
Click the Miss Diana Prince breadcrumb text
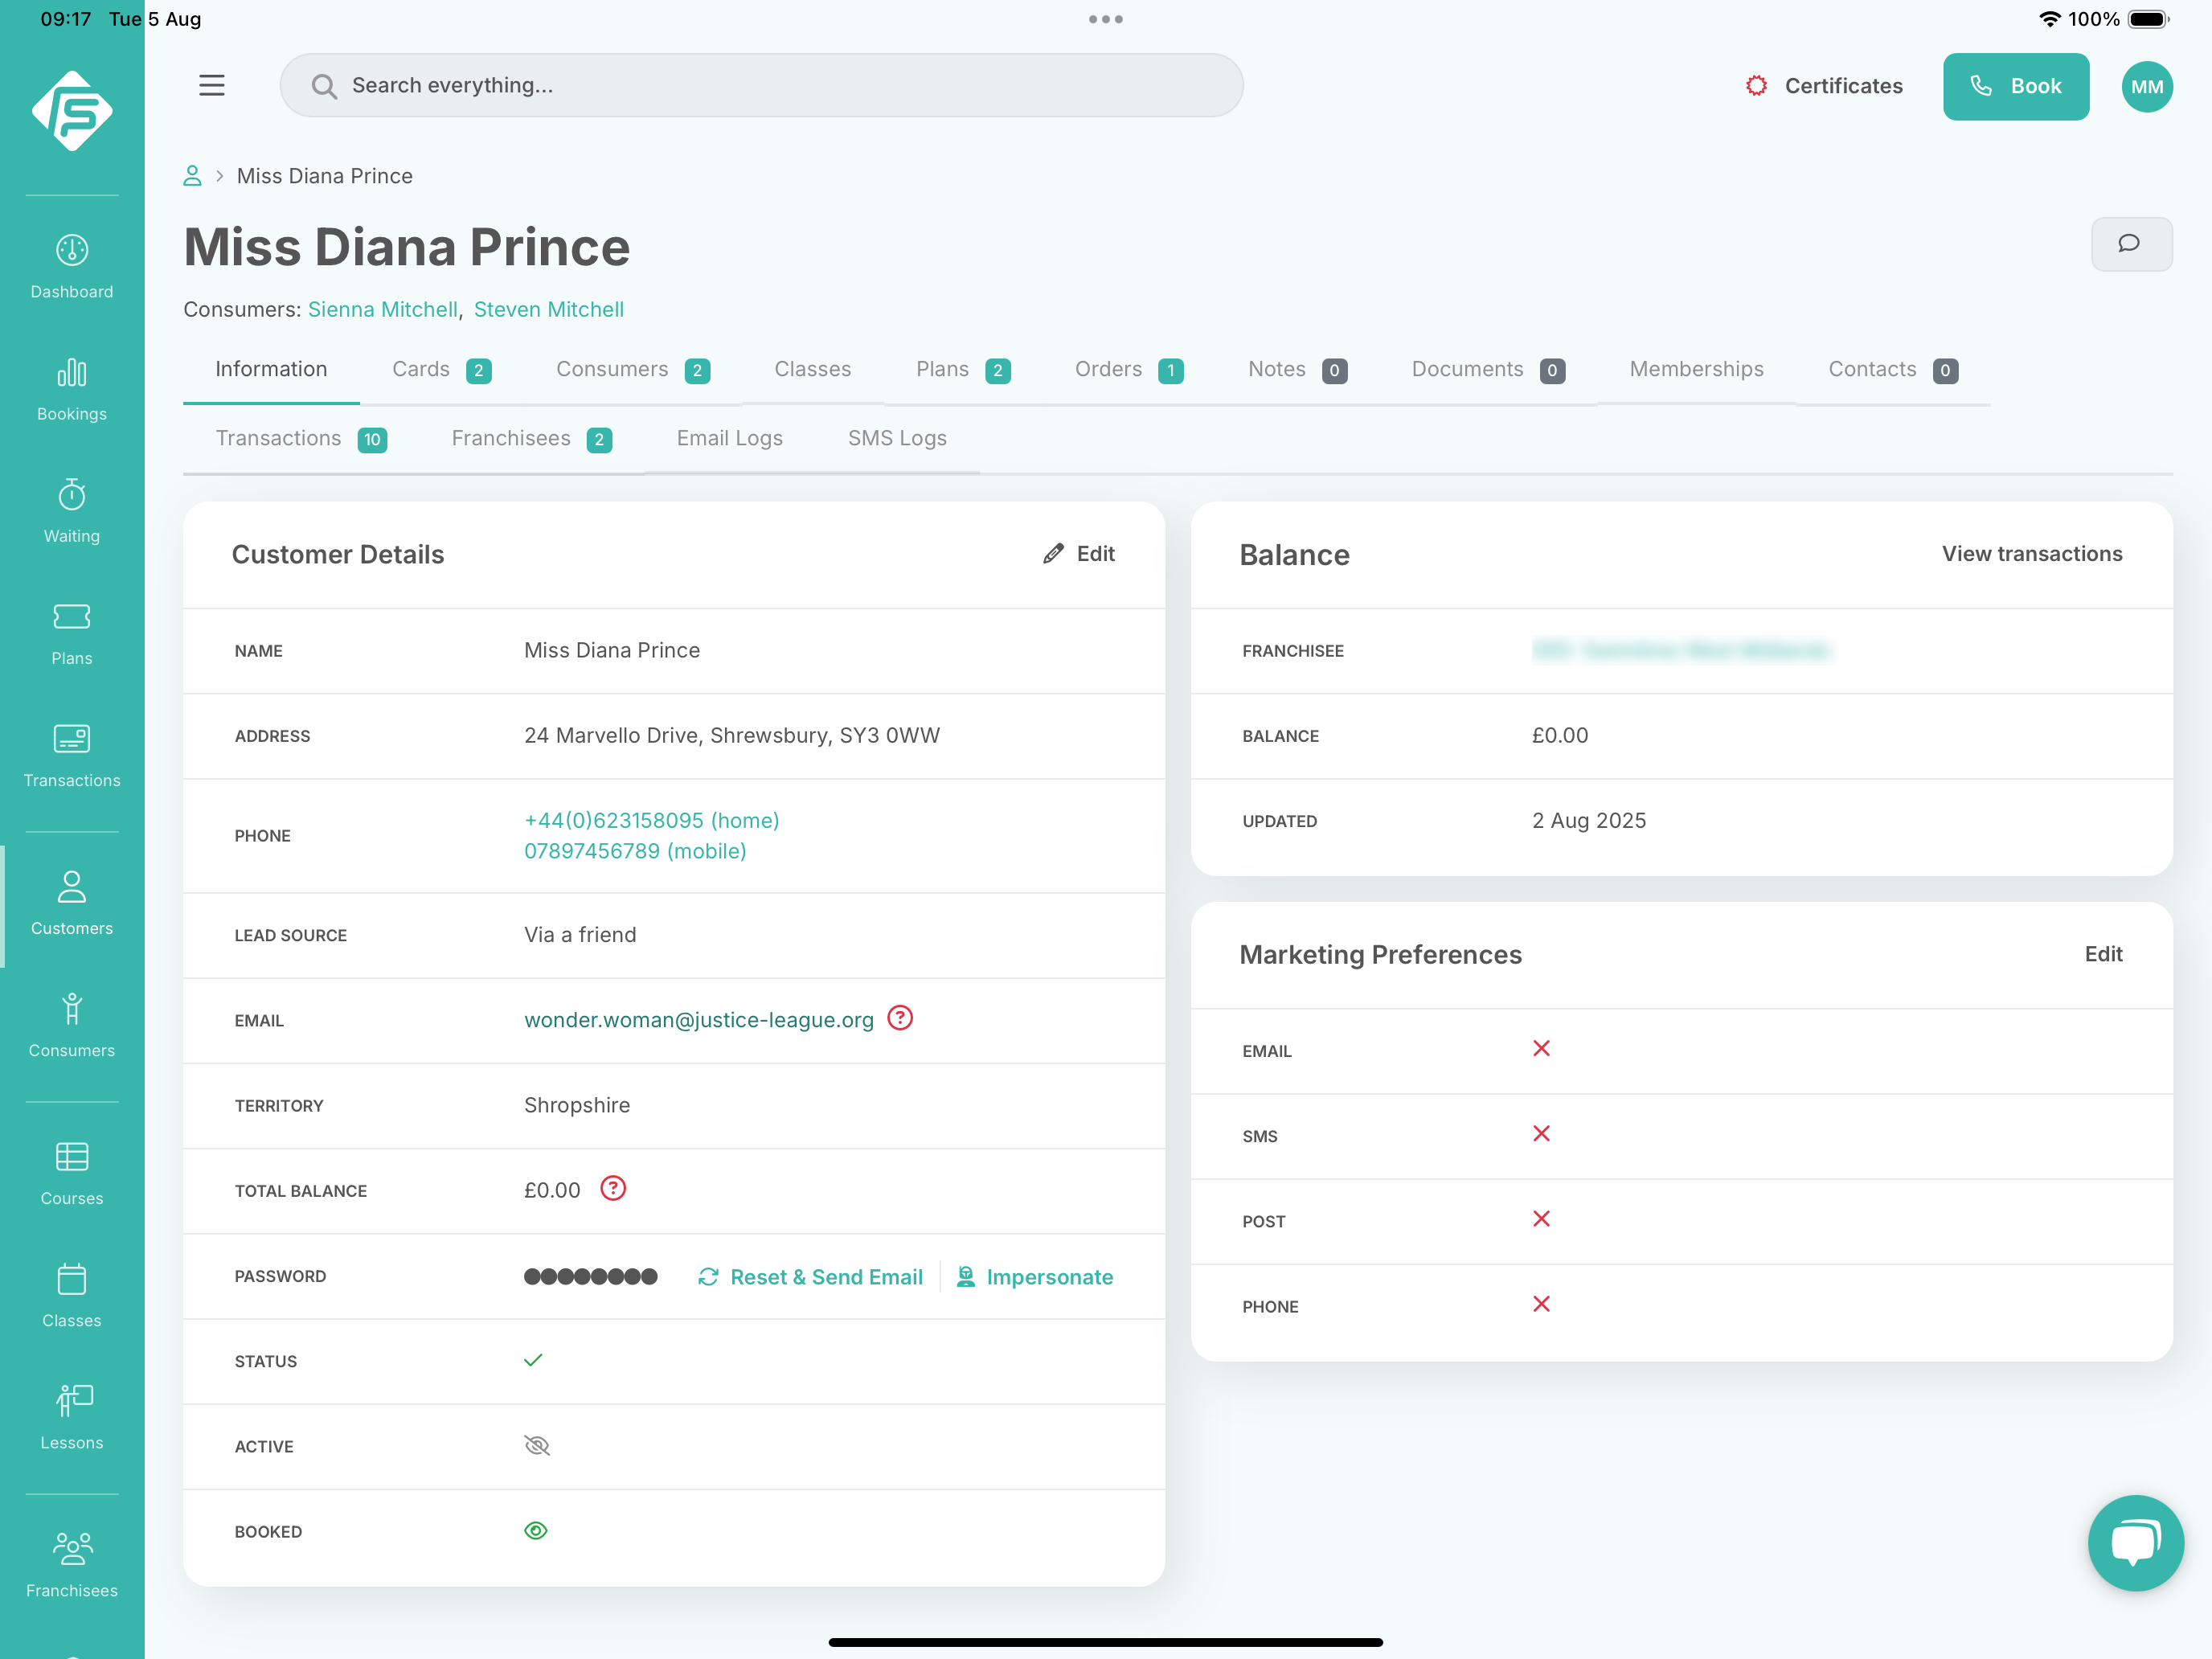pos(325,176)
